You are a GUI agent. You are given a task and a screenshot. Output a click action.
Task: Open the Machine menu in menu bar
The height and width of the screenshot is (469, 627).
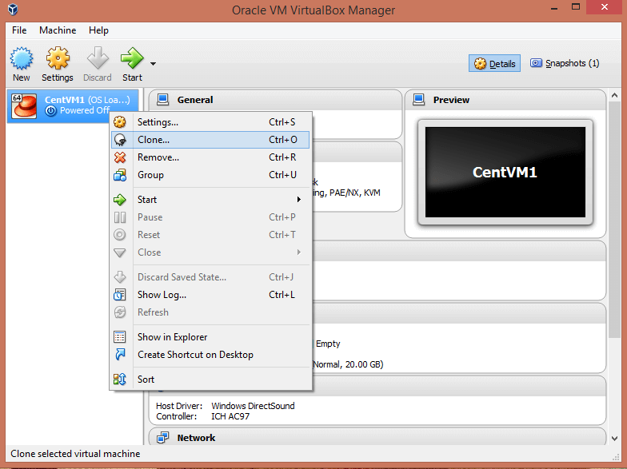(58, 30)
